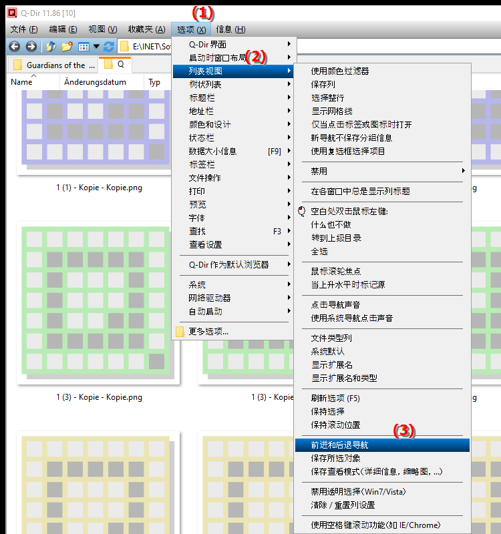501x534 pixels.
Task: Click 前进和后退导航 menu entry
Action: pos(382,445)
